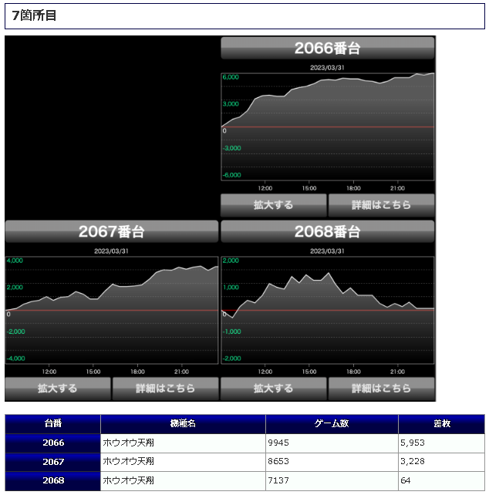This screenshot has height=495, width=489.
Task: Click game count 8653
Action: click(278, 462)
